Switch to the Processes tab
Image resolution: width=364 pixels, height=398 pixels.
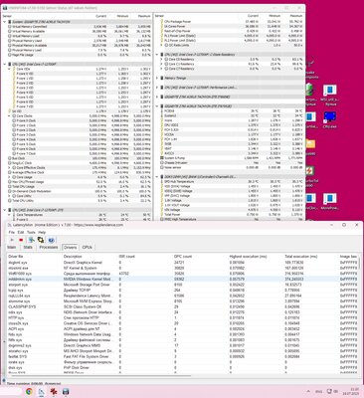(x=49, y=248)
